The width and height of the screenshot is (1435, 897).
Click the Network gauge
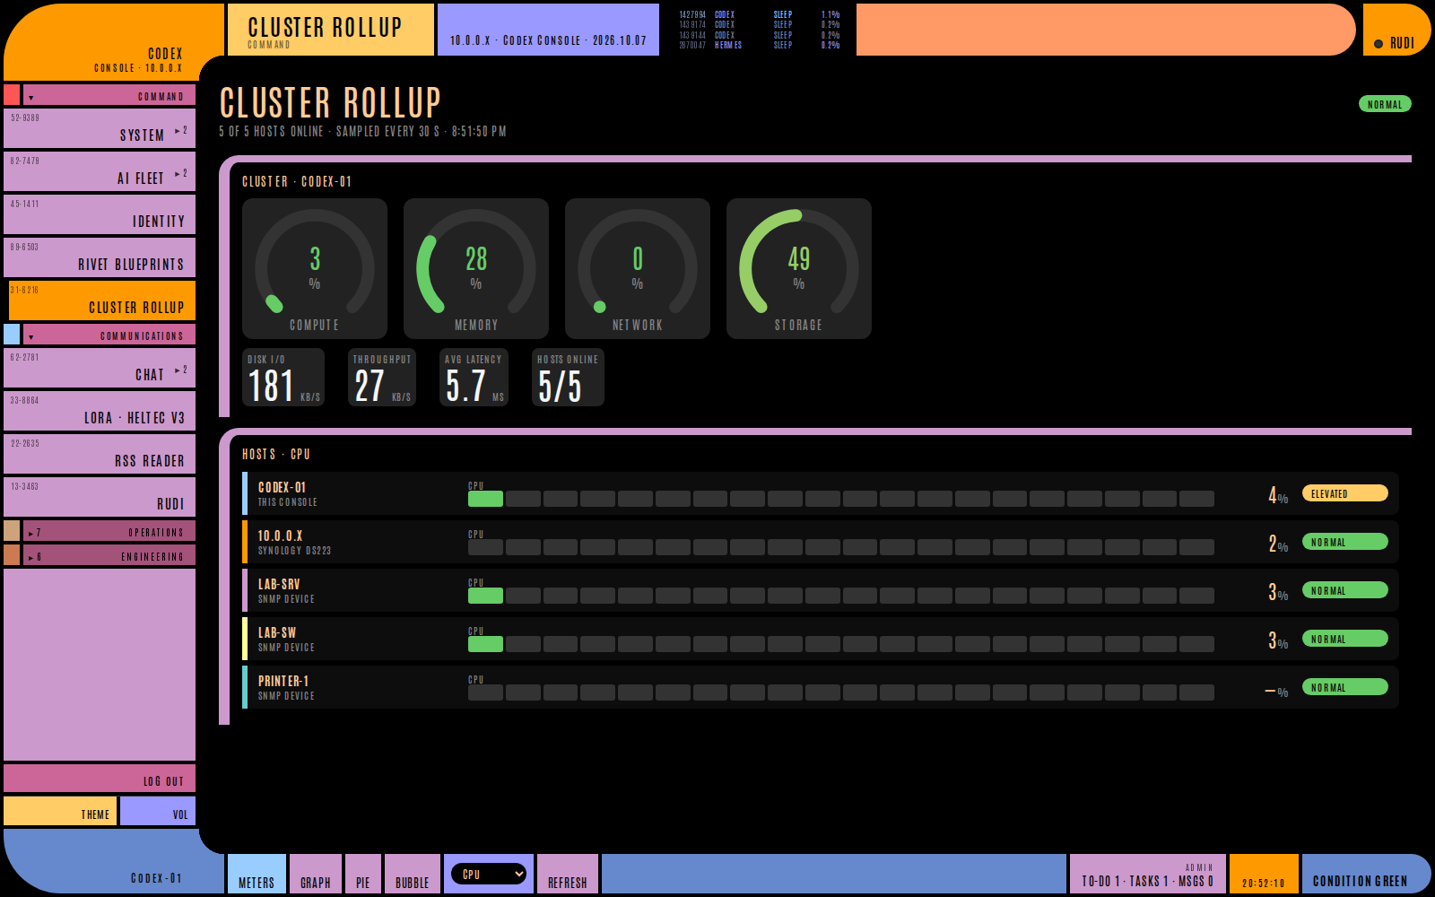tap(638, 268)
